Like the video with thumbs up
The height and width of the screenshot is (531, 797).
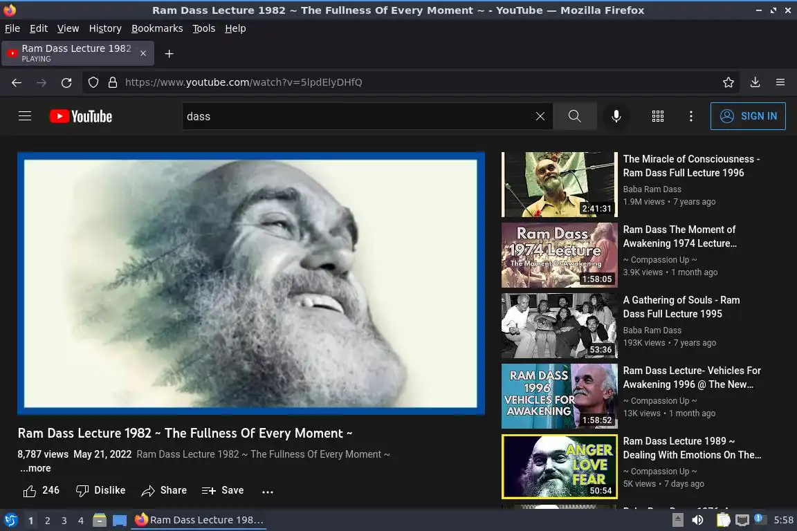point(42,490)
